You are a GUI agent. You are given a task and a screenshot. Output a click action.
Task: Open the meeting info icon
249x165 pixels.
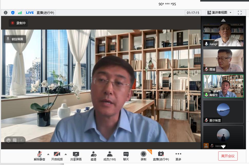(x=6, y=13)
